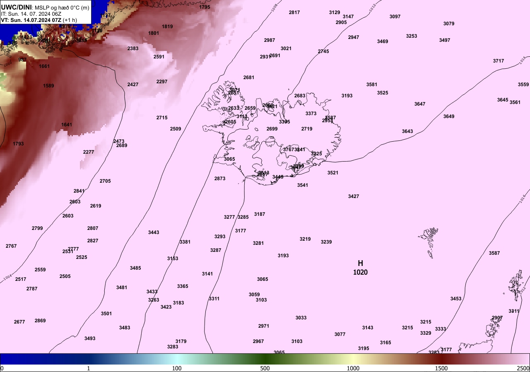Click the height value 2677
This screenshot has width=530, height=372.
tap(19, 322)
